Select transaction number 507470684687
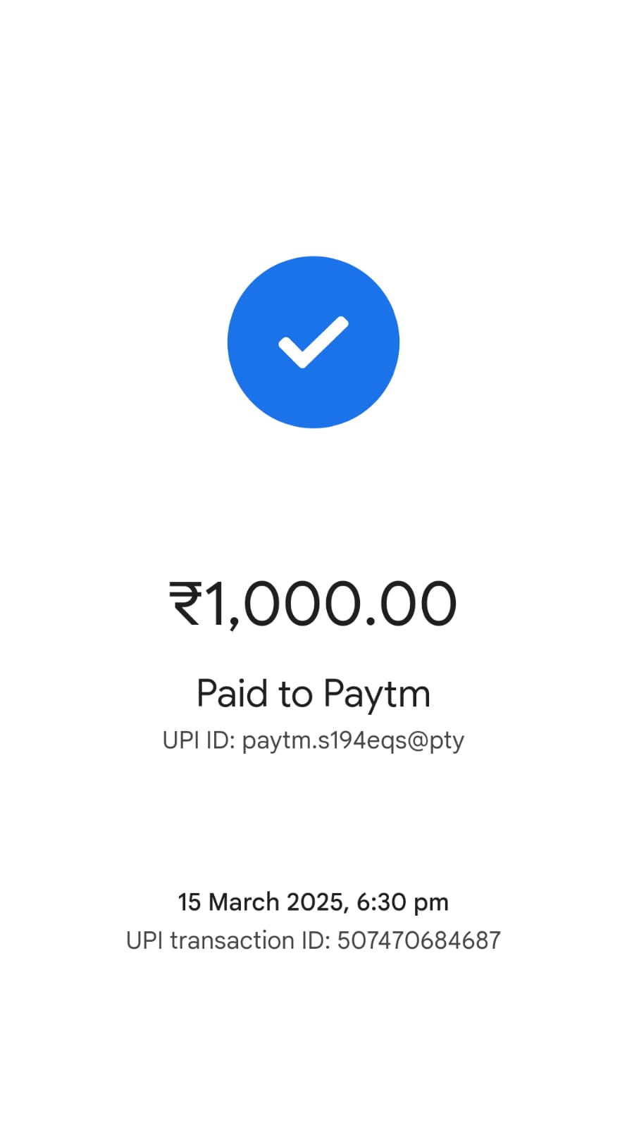The height and width of the screenshot is (1127, 627). click(419, 940)
